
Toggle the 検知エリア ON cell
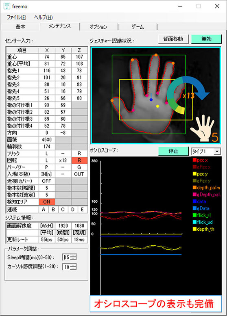coord(47,202)
